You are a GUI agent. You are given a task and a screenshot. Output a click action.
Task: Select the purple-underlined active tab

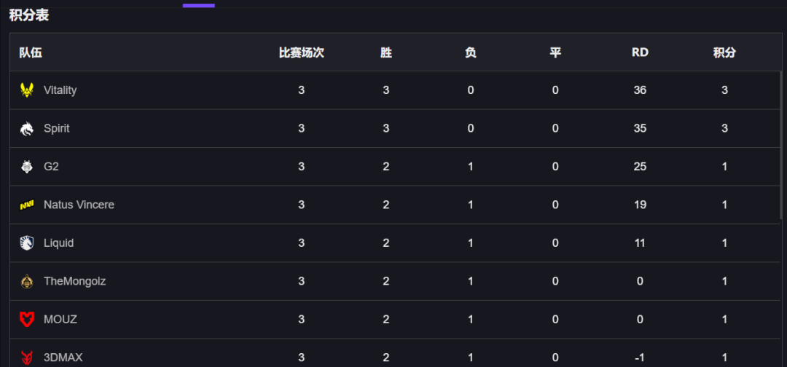click(199, 5)
